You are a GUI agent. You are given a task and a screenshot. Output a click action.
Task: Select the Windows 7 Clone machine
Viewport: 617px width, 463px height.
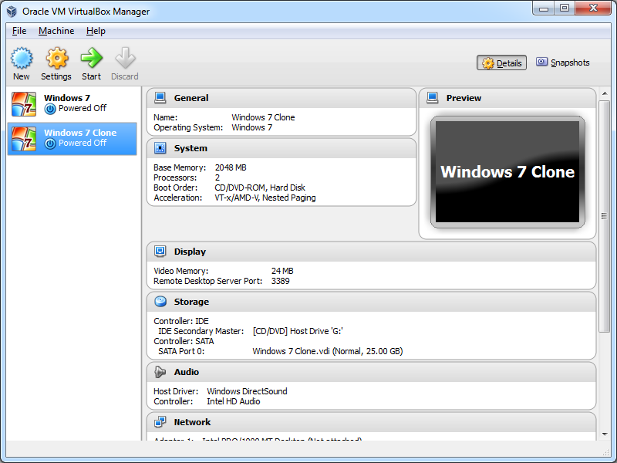[73, 138]
